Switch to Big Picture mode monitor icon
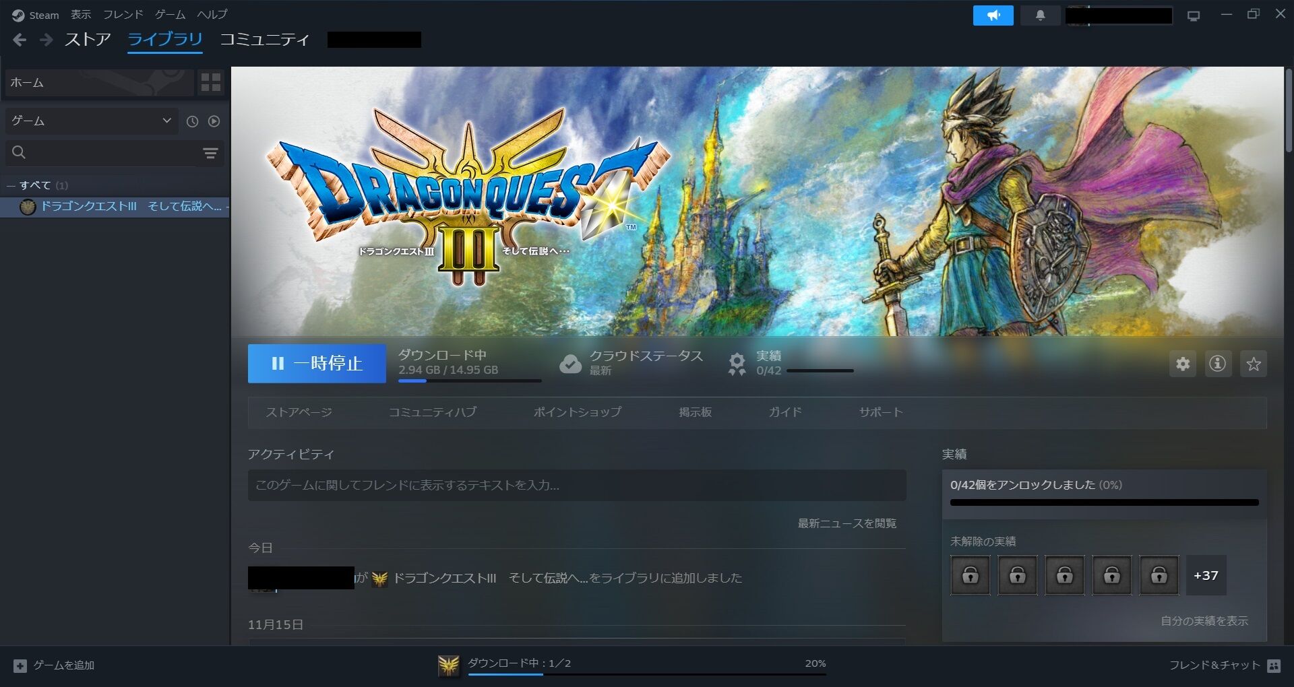Viewport: 1294px width, 687px height. pyautogui.click(x=1194, y=15)
